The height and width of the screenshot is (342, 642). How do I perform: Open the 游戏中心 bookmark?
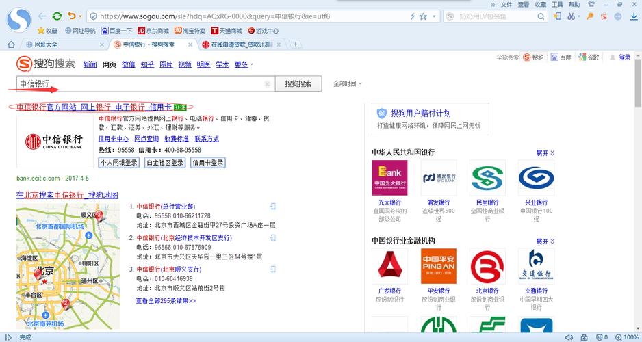click(264, 31)
